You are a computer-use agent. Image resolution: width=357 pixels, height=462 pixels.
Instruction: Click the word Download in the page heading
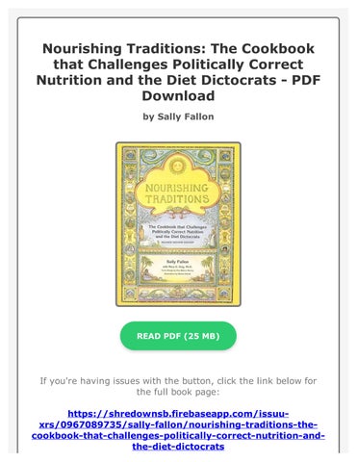(x=178, y=95)
